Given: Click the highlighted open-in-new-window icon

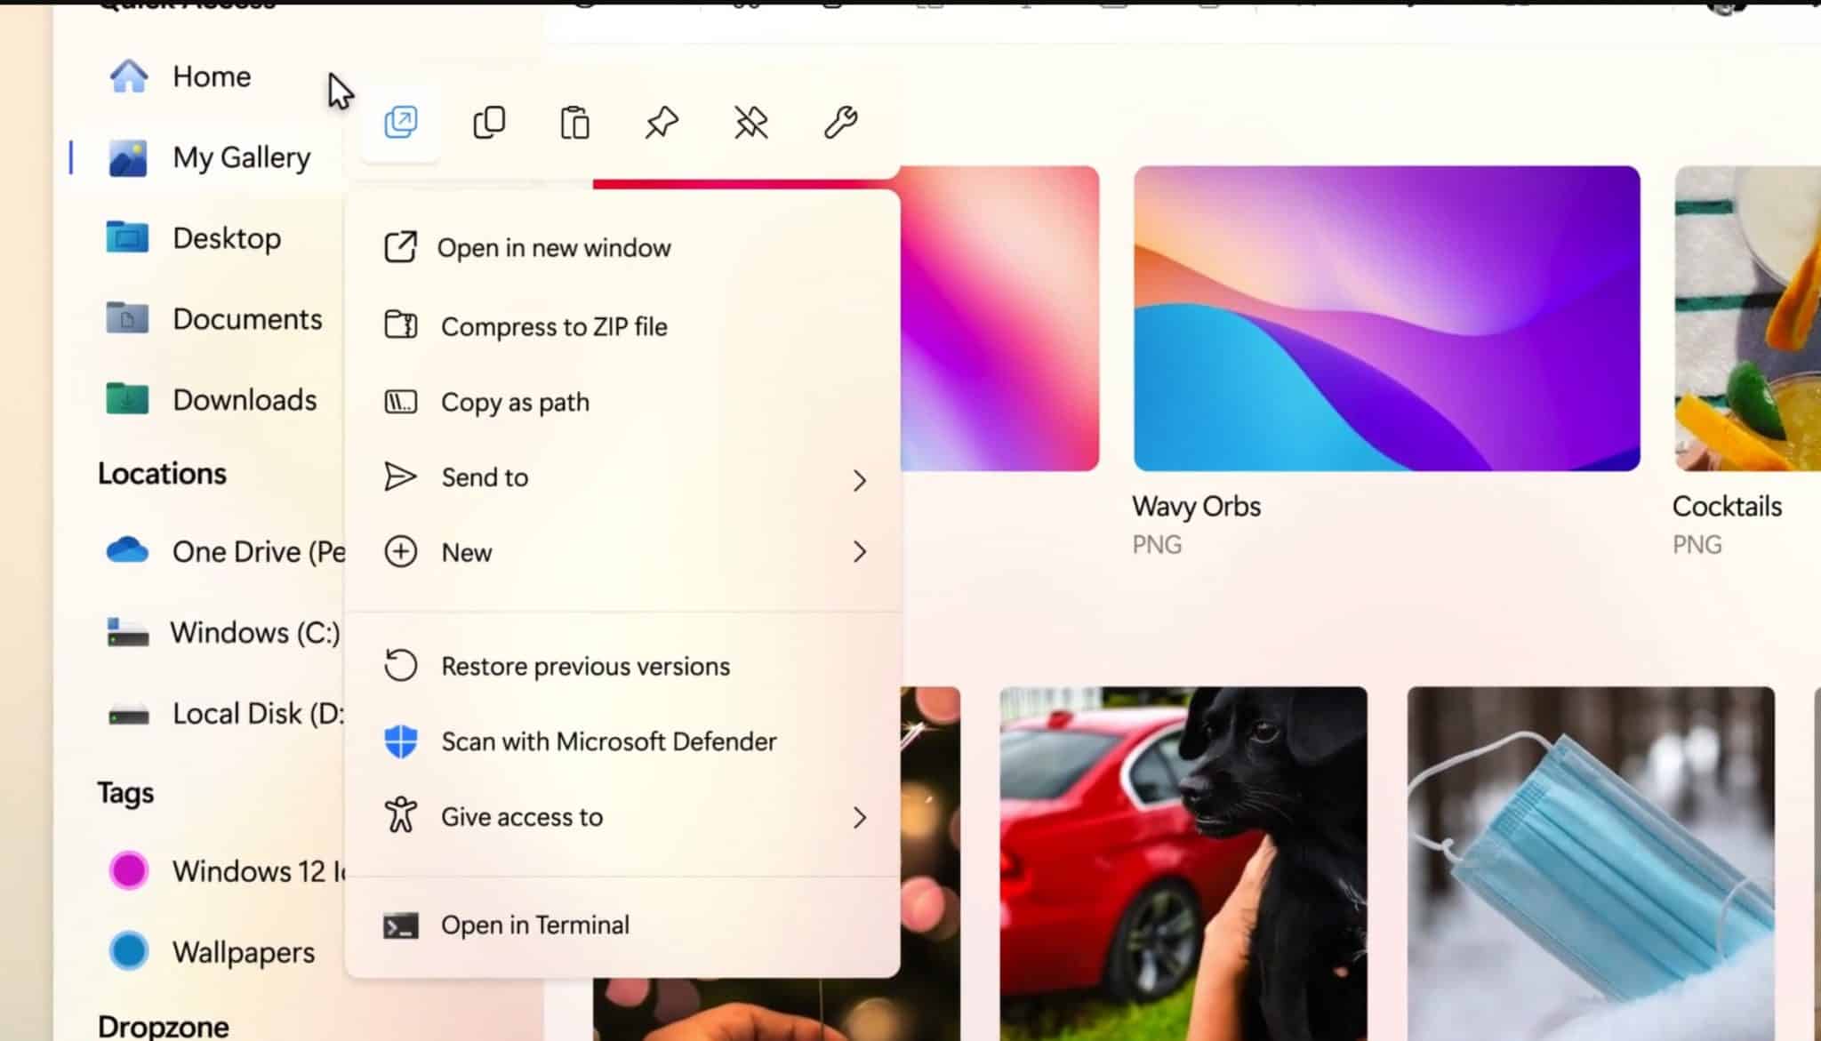Looking at the screenshot, I should click(400, 123).
